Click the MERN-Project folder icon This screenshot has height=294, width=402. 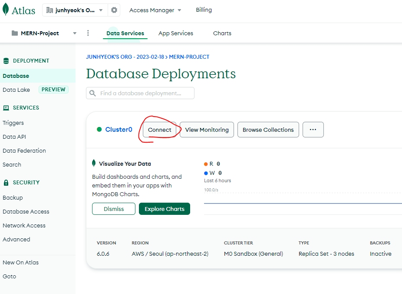pyautogui.click(x=15, y=33)
